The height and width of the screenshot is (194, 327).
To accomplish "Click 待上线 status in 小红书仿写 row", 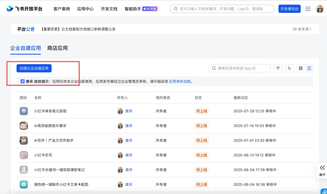I will [201, 155].
